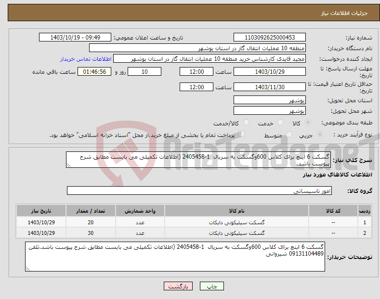380x299 pixels.
Task: Click the delivery province field بوشهر
Action: click(x=270, y=100)
